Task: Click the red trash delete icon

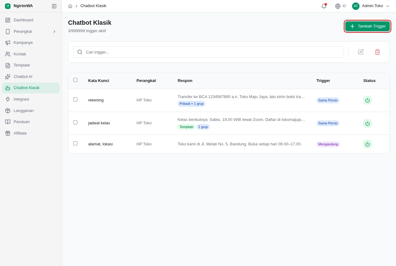Action: tap(377, 52)
